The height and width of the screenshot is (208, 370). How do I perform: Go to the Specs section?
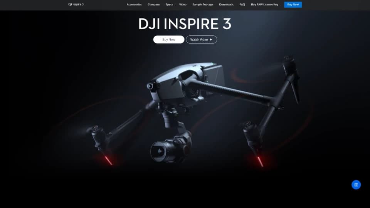[x=169, y=5]
